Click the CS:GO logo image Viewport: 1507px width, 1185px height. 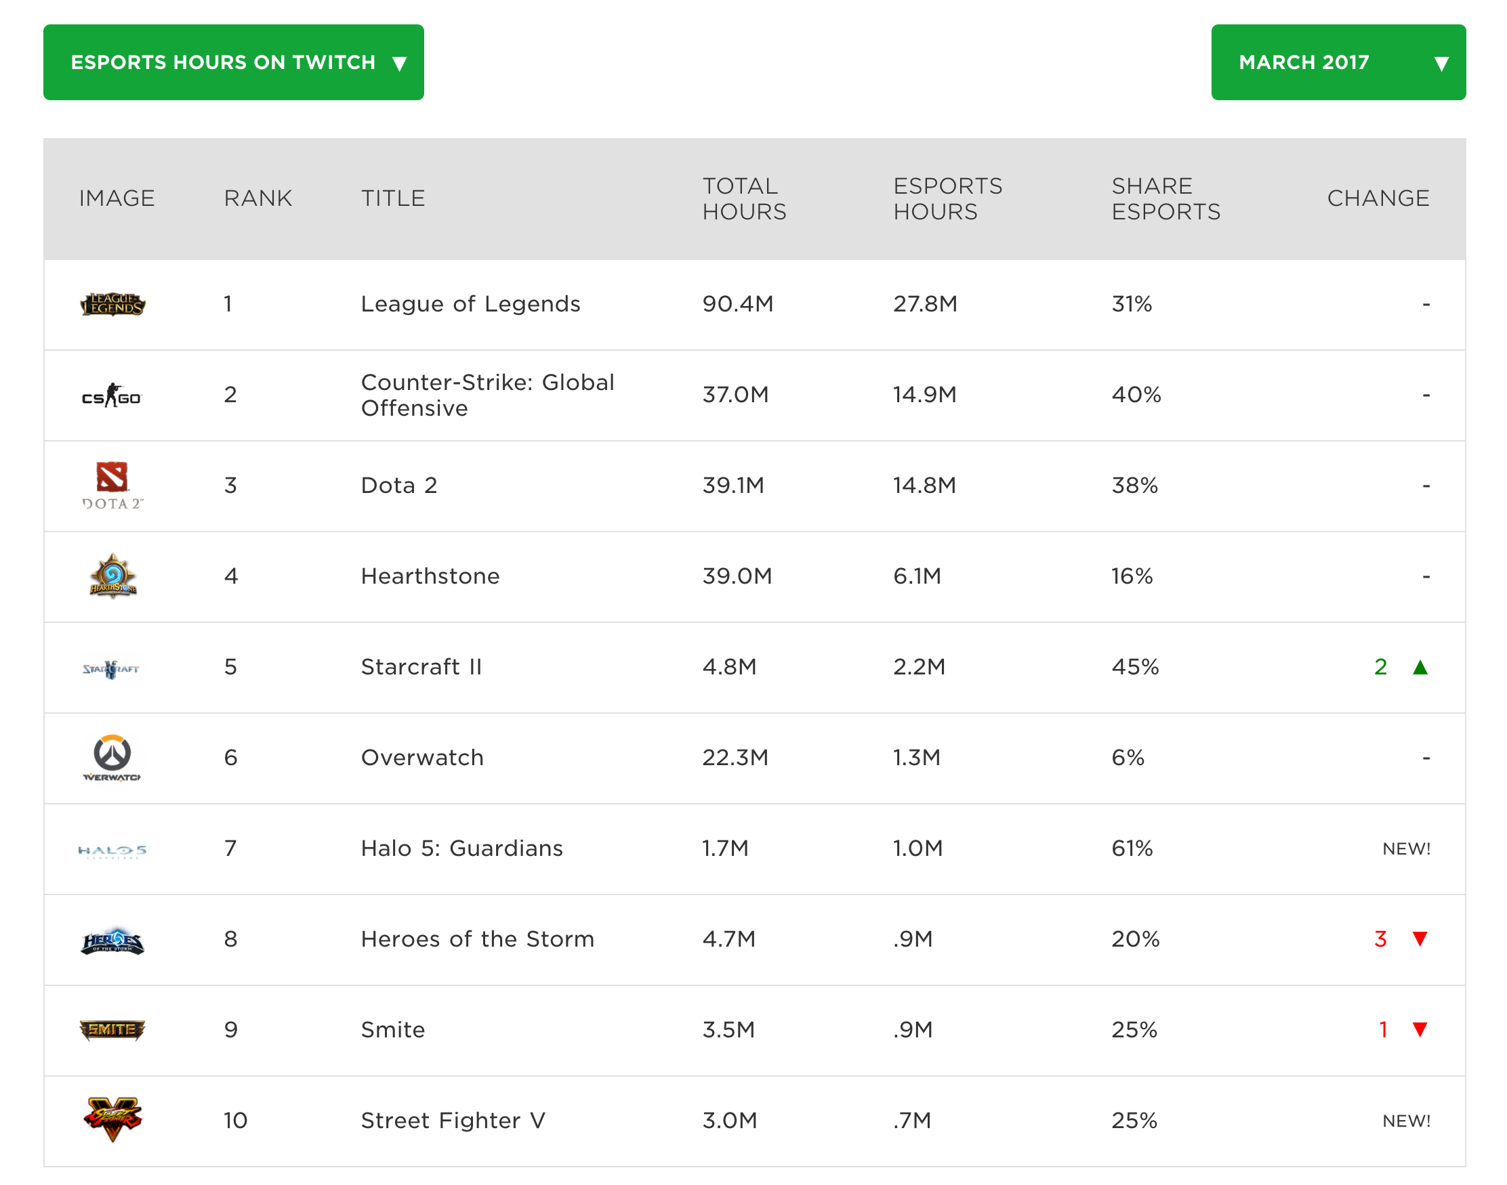[112, 395]
